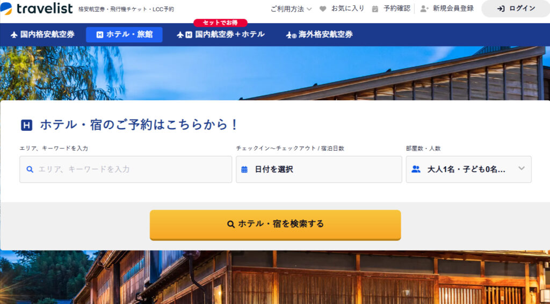Click the reservation check calendar icon
Screen dimensions: 550x304
(x=375, y=9)
